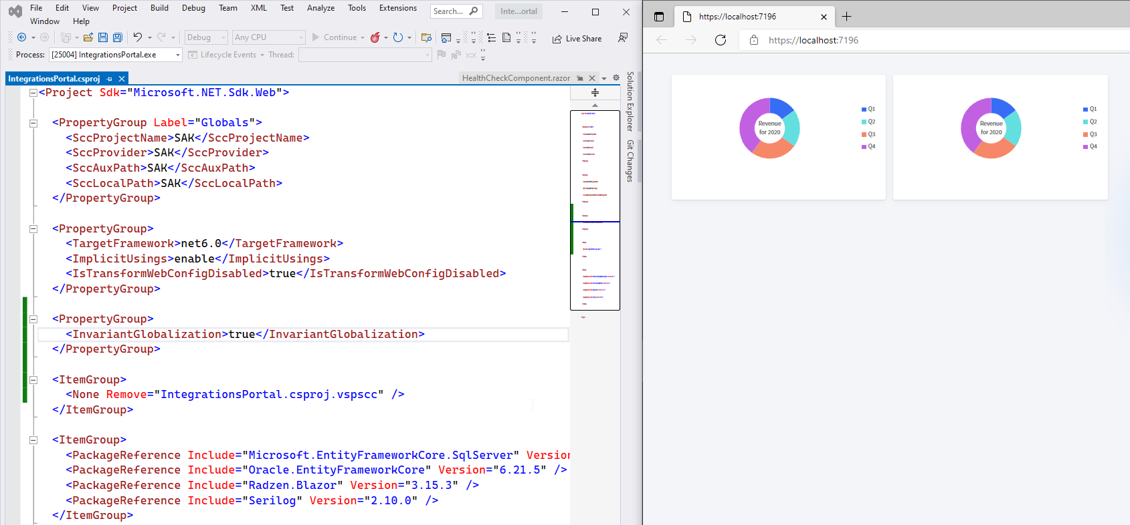Click the Navigate Backward arrow in Visual Studio
The width and height of the screenshot is (1130, 525).
(22, 37)
